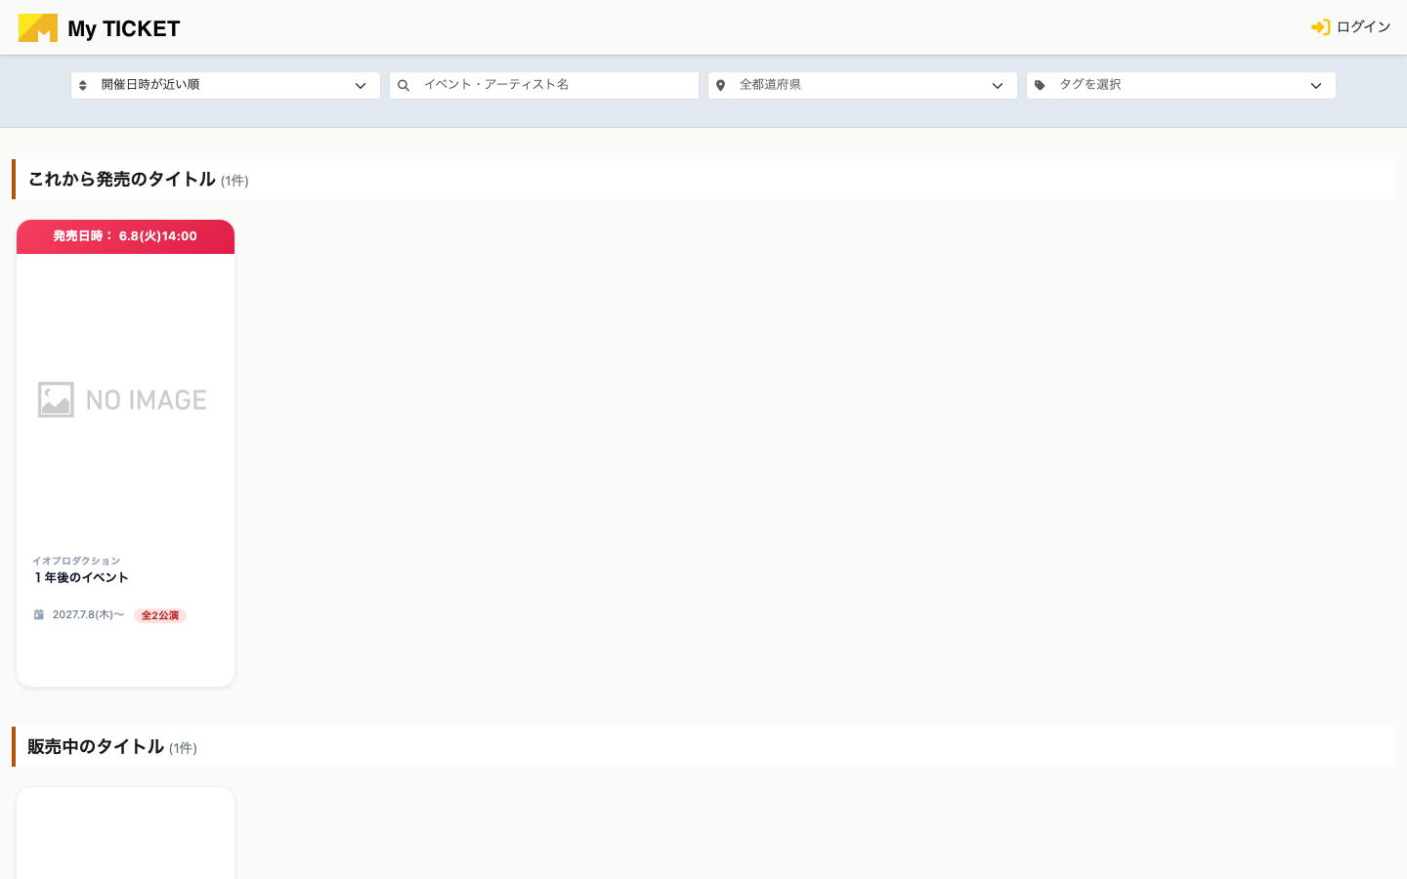Open the 開催日時が近い順 sort dropdown

pyautogui.click(x=226, y=85)
